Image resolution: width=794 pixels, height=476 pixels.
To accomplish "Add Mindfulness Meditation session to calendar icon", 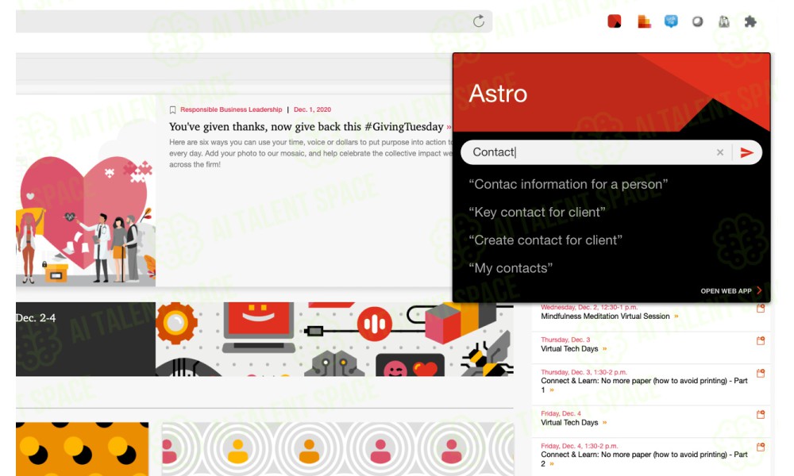I will 760,308.
